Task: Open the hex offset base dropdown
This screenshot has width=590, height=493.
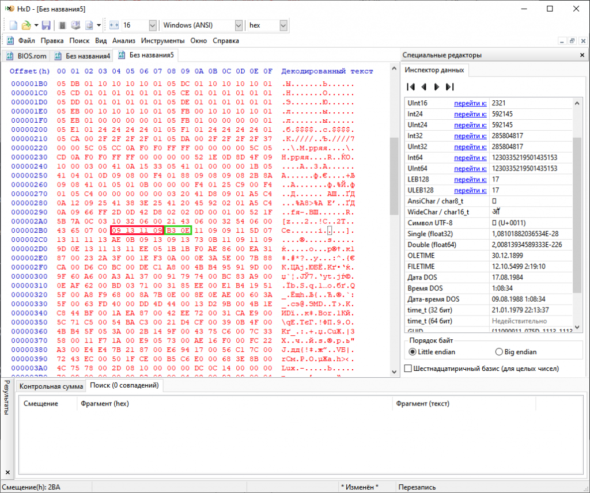Action: pyautogui.click(x=283, y=25)
